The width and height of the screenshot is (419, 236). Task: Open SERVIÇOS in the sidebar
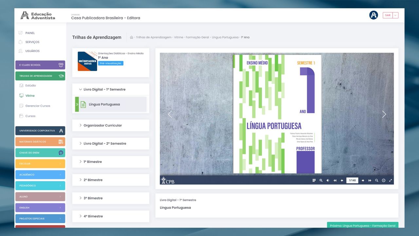(32, 42)
